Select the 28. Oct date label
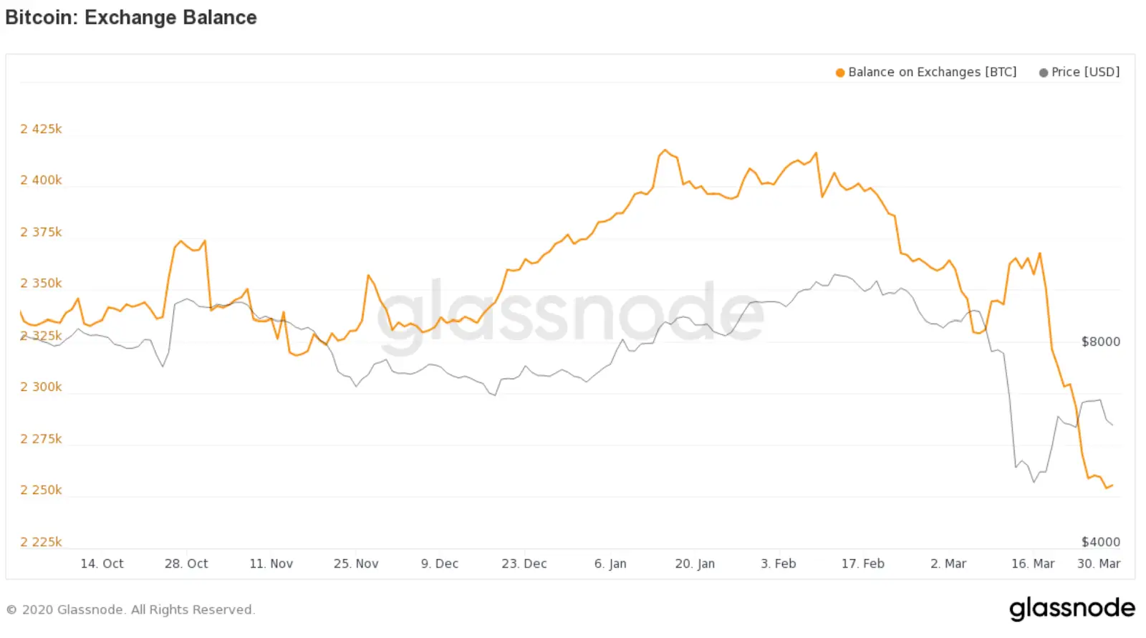This screenshot has width=1146, height=638. [x=186, y=564]
